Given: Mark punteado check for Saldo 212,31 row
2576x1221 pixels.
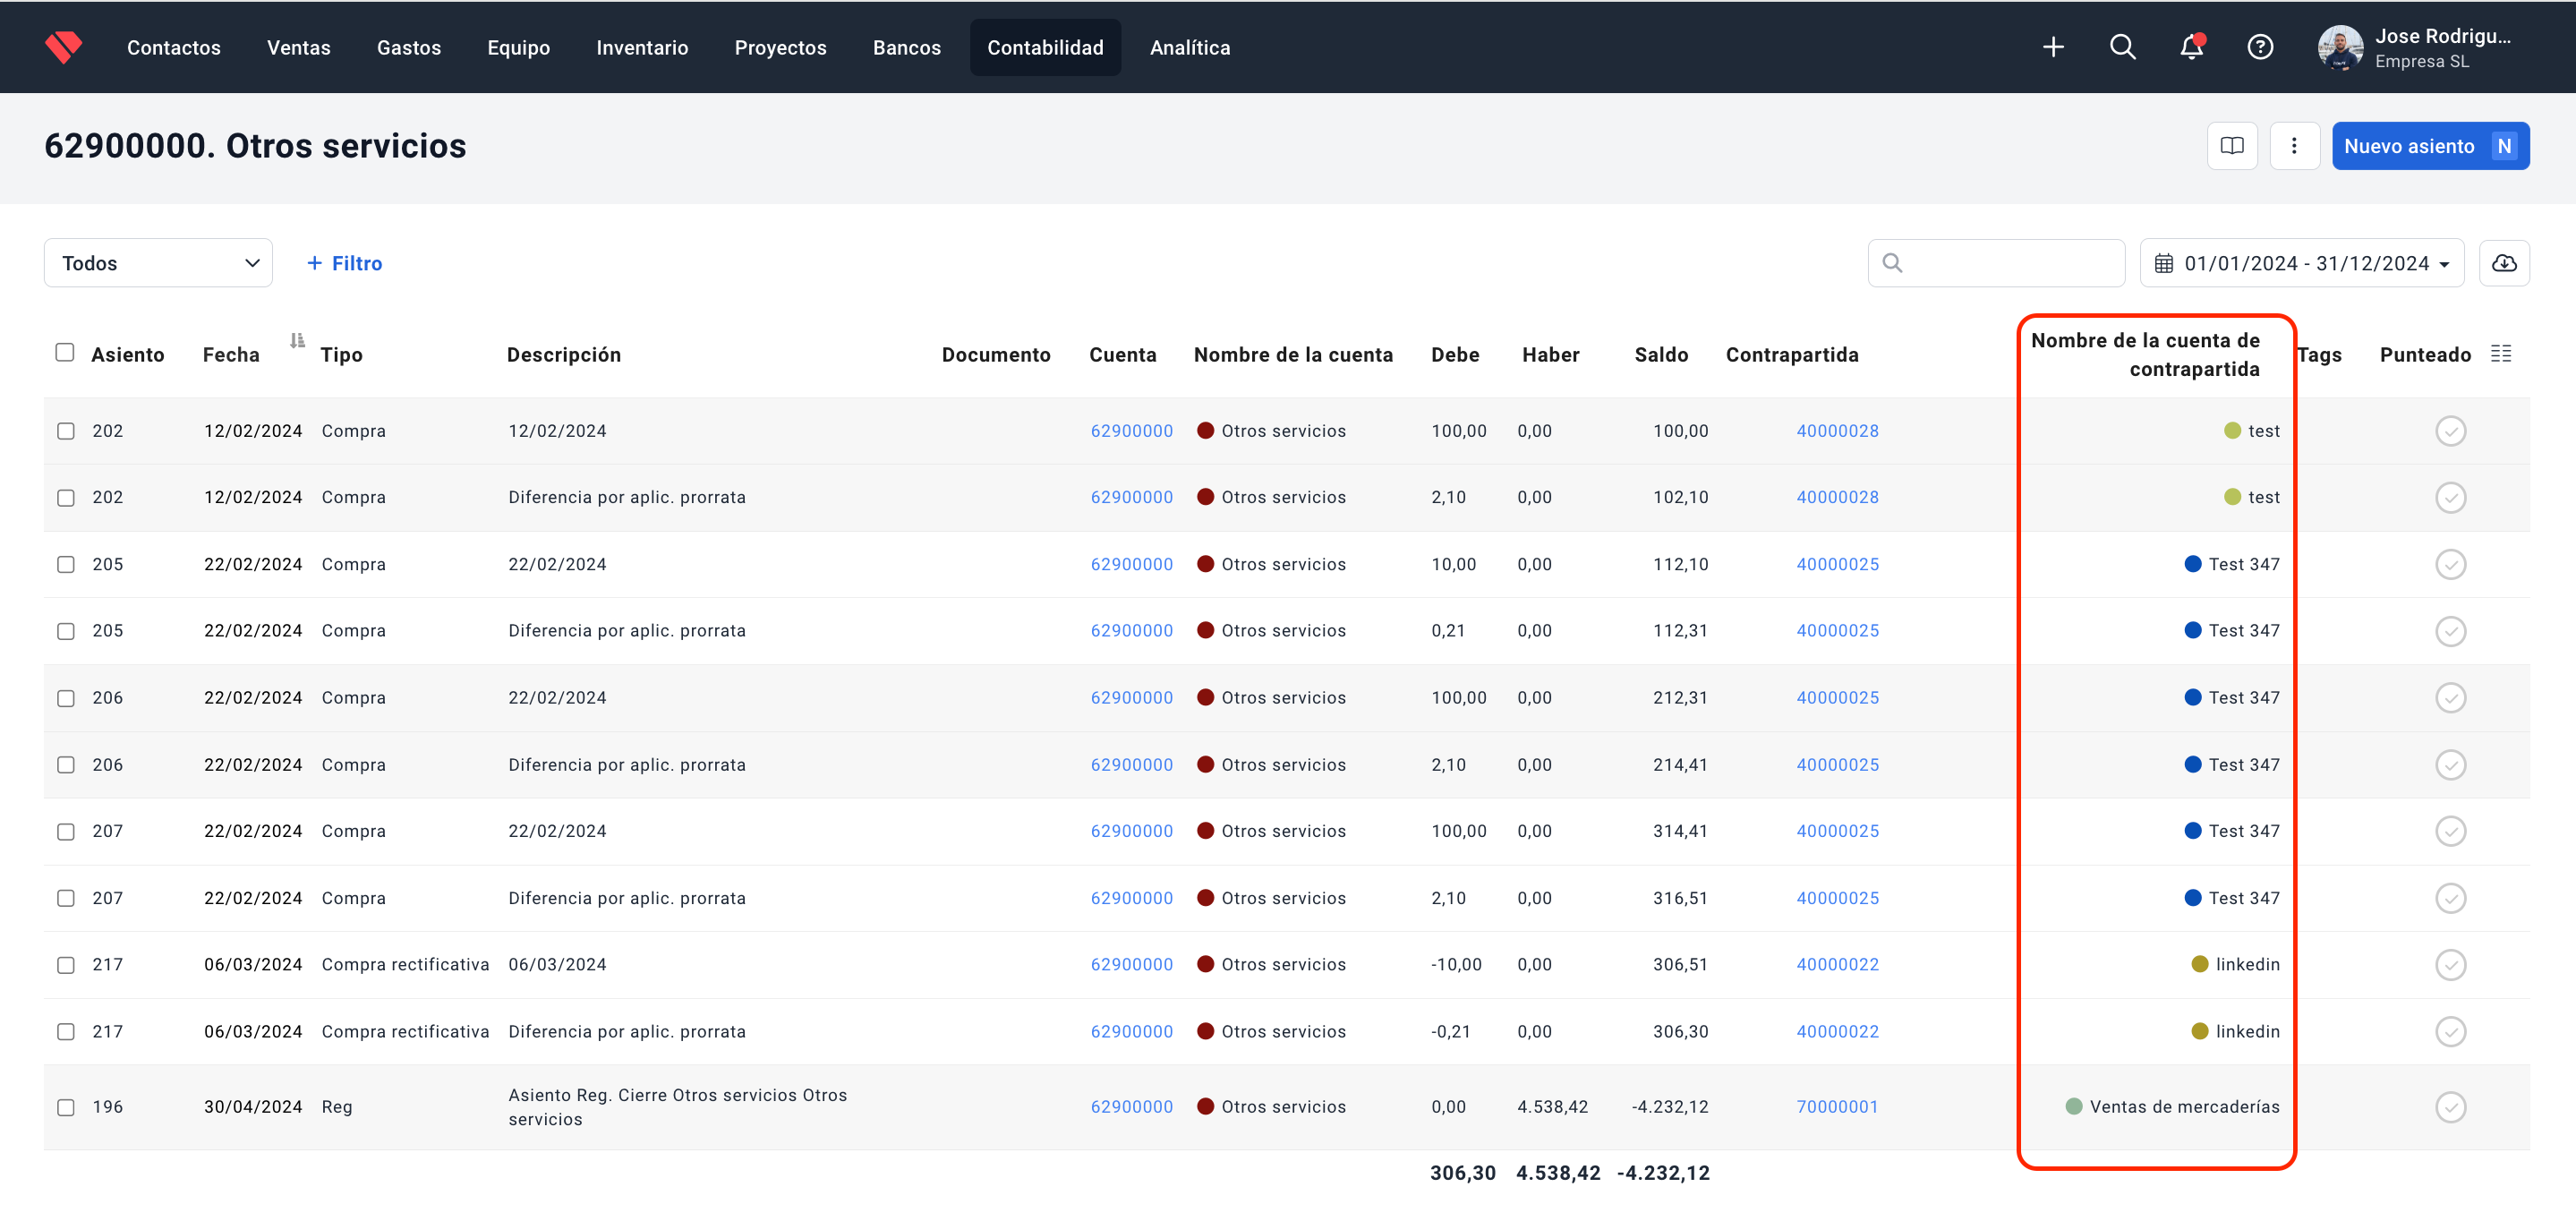Looking at the screenshot, I should [2450, 698].
